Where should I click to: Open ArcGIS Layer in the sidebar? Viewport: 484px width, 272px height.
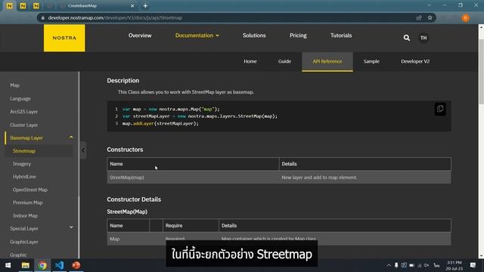23,112
